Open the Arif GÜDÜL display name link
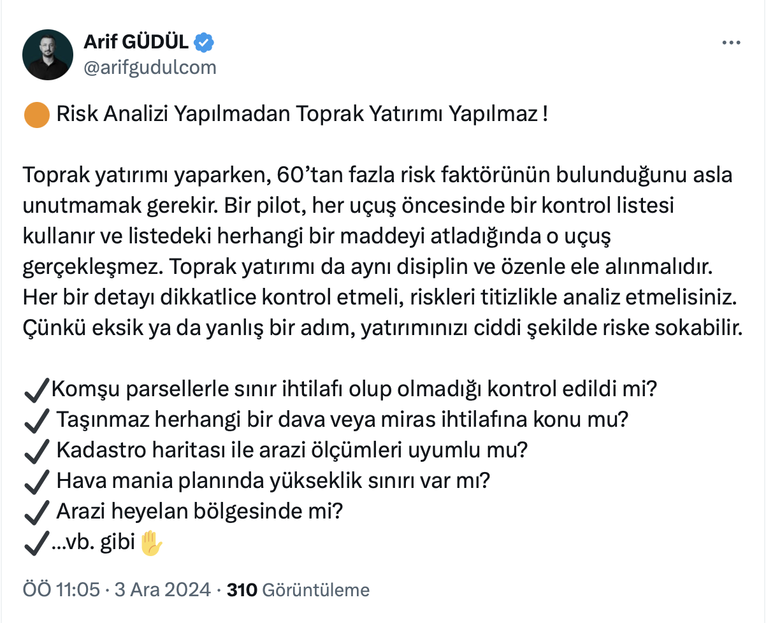This screenshot has width=766, height=623. tap(136, 43)
